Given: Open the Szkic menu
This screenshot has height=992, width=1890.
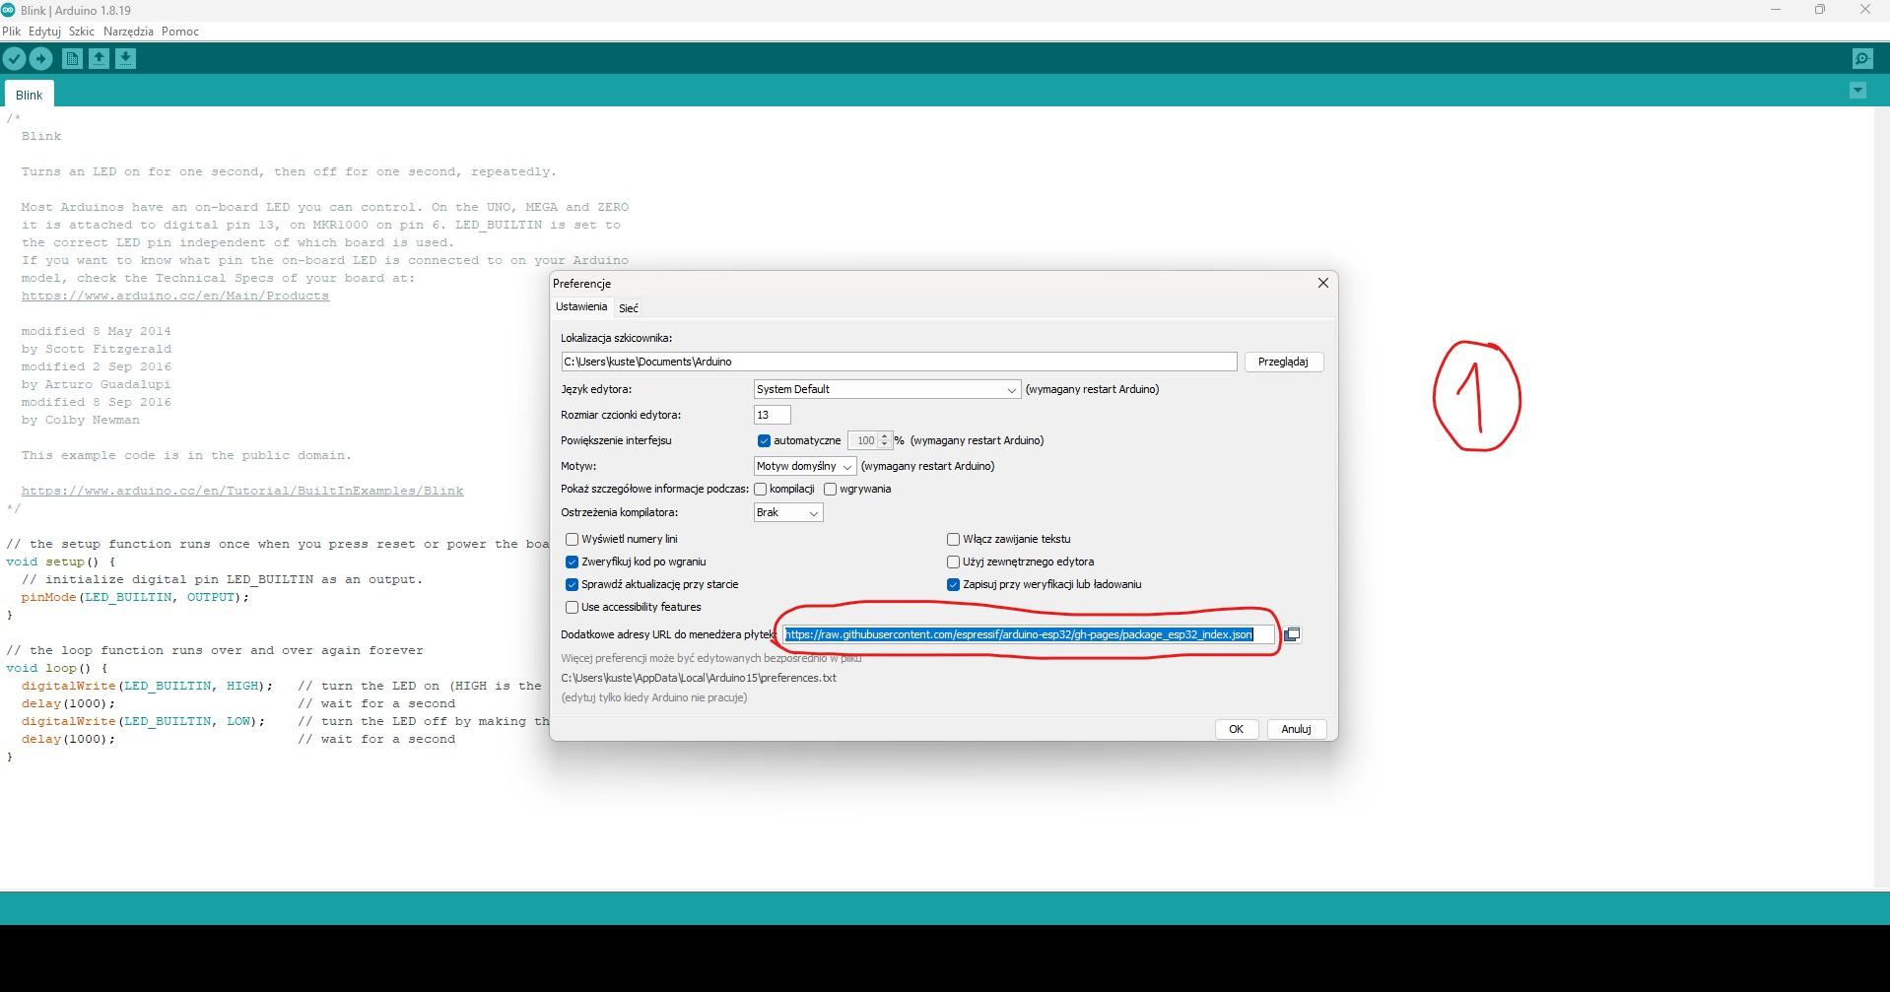Looking at the screenshot, I should pyautogui.click(x=82, y=32).
